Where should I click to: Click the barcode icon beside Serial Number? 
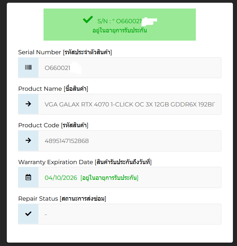[x=28, y=68]
